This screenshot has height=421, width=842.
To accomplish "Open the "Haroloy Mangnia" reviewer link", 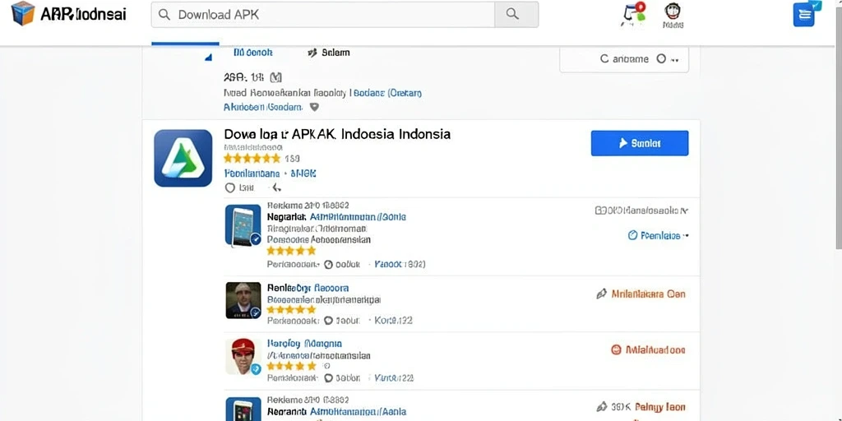I will 304,343.
